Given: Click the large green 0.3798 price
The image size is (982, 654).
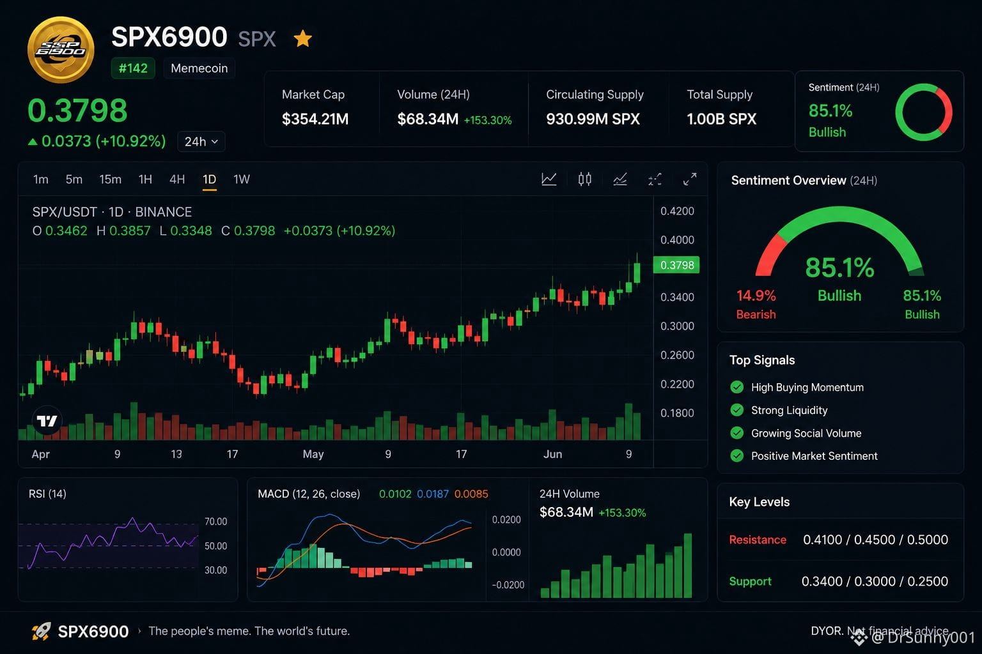Looking at the screenshot, I should [x=77, y=110].
